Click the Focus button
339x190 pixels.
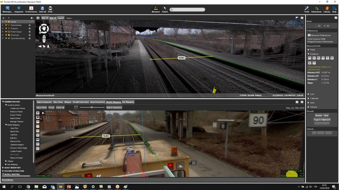tap(51, 108)
